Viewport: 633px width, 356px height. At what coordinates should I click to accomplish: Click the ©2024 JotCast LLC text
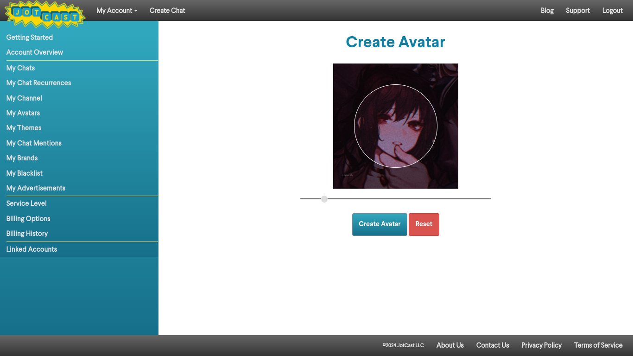tap(403, 345)
